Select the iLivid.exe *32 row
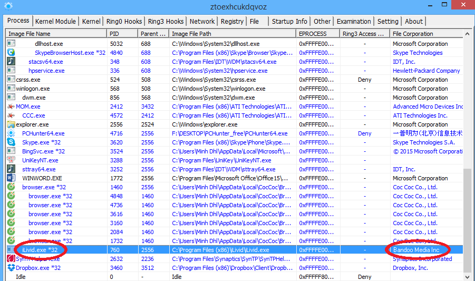Viewport: 475px width, 281px height. click(x=235, y=250)
